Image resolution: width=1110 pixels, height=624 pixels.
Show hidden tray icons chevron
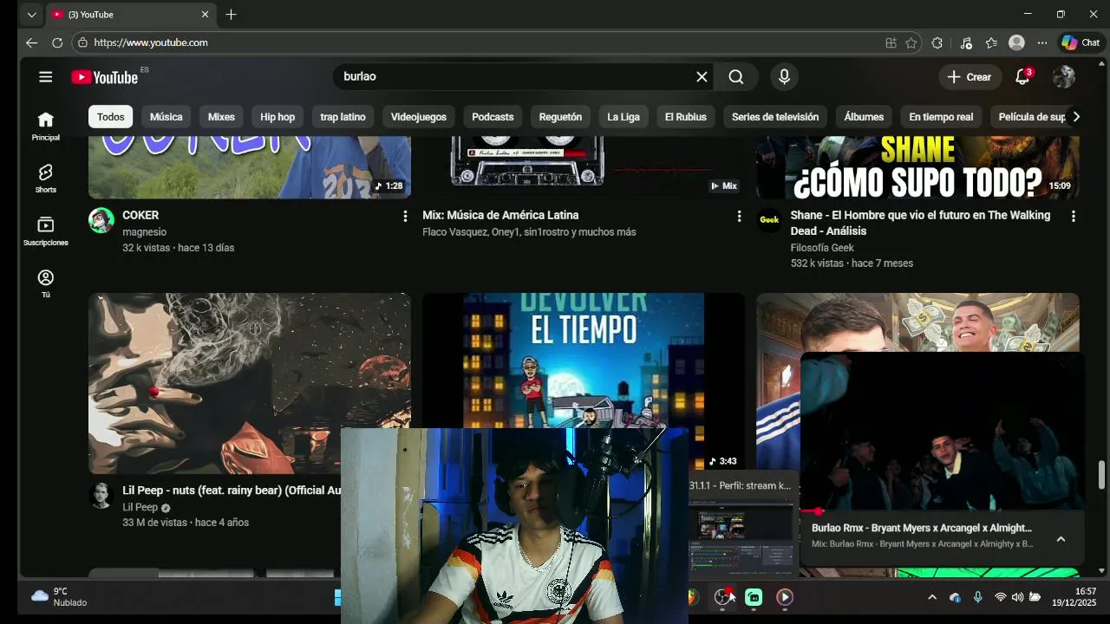pyautogui.click(x=932, y=597)
